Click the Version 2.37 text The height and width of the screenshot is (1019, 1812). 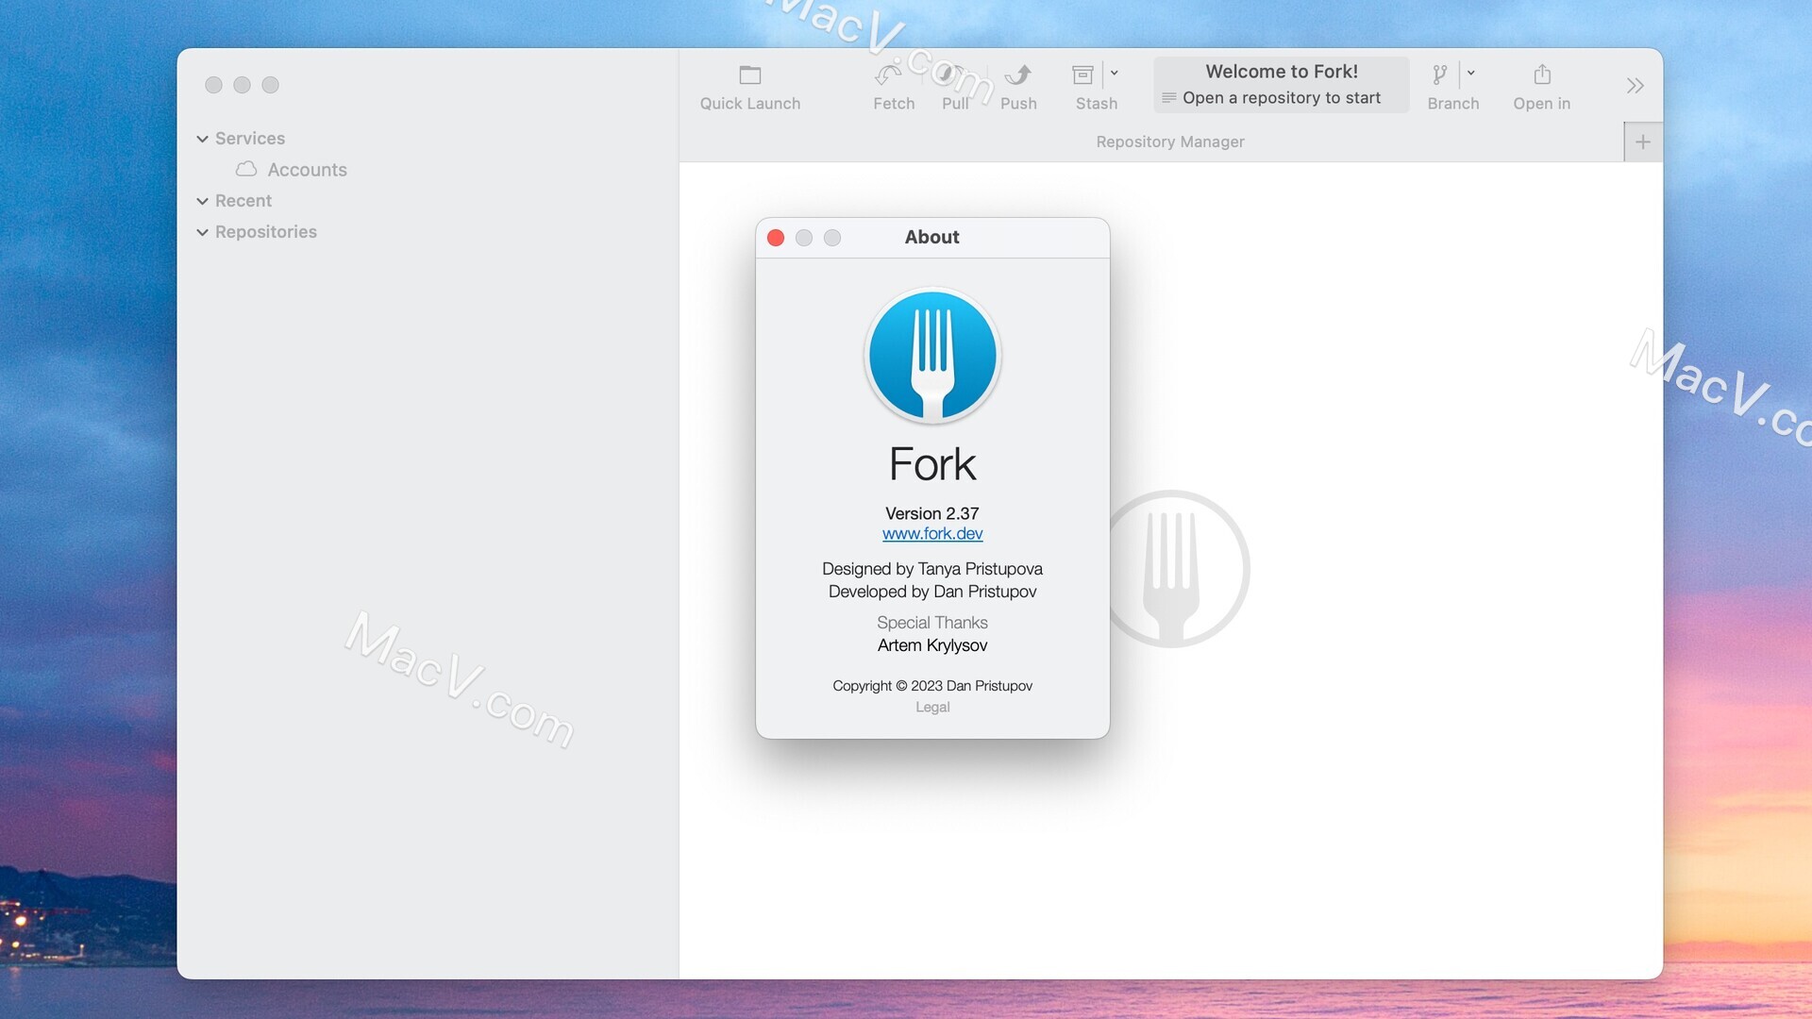(932, 513)
